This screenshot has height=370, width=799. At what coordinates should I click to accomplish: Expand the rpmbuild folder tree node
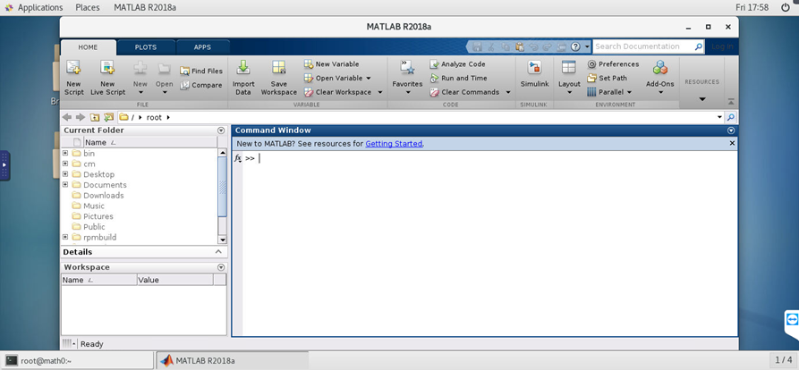[x=65, y=237]
